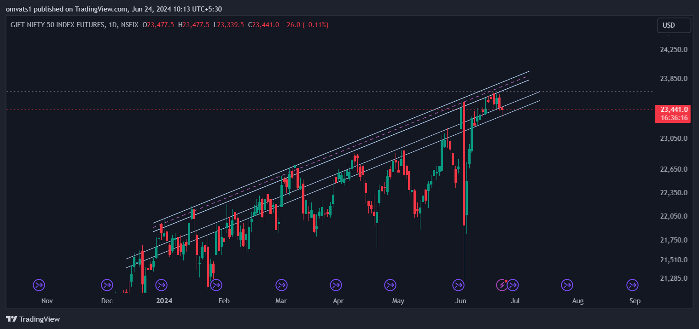The width and height of the screenshot is (699, 329).
Task: Click the omvats1 published header text
Action: point(114,9)
